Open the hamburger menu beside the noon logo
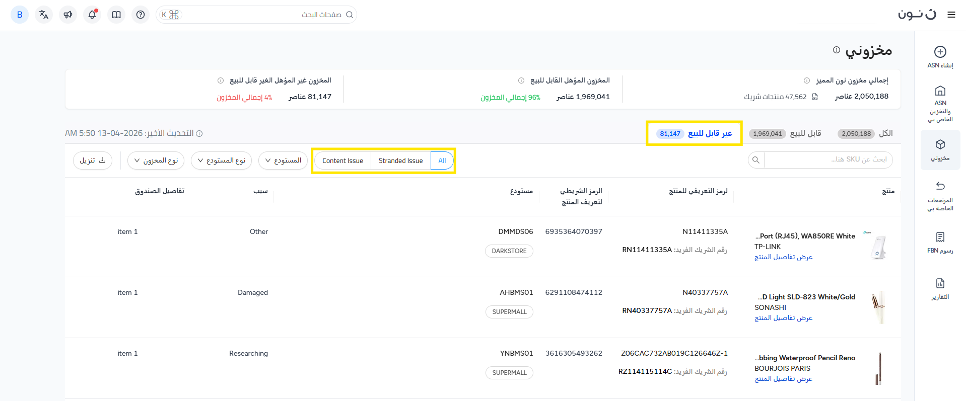This screenshot has width=966, height=401. tap(951, 15)
